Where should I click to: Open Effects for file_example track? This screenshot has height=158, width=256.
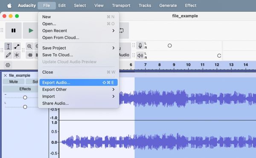click(x=25, y=89)
